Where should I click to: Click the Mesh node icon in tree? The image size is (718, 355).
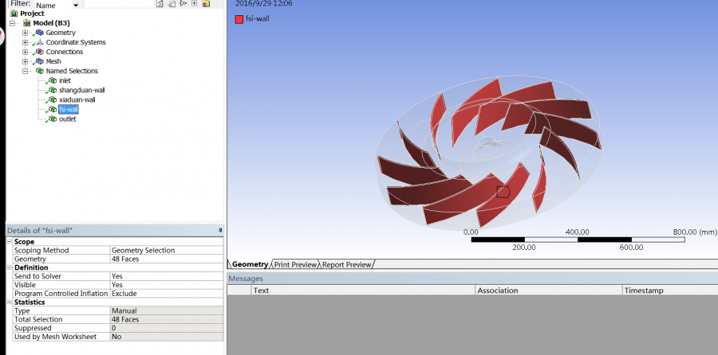[x=39, y=61]
